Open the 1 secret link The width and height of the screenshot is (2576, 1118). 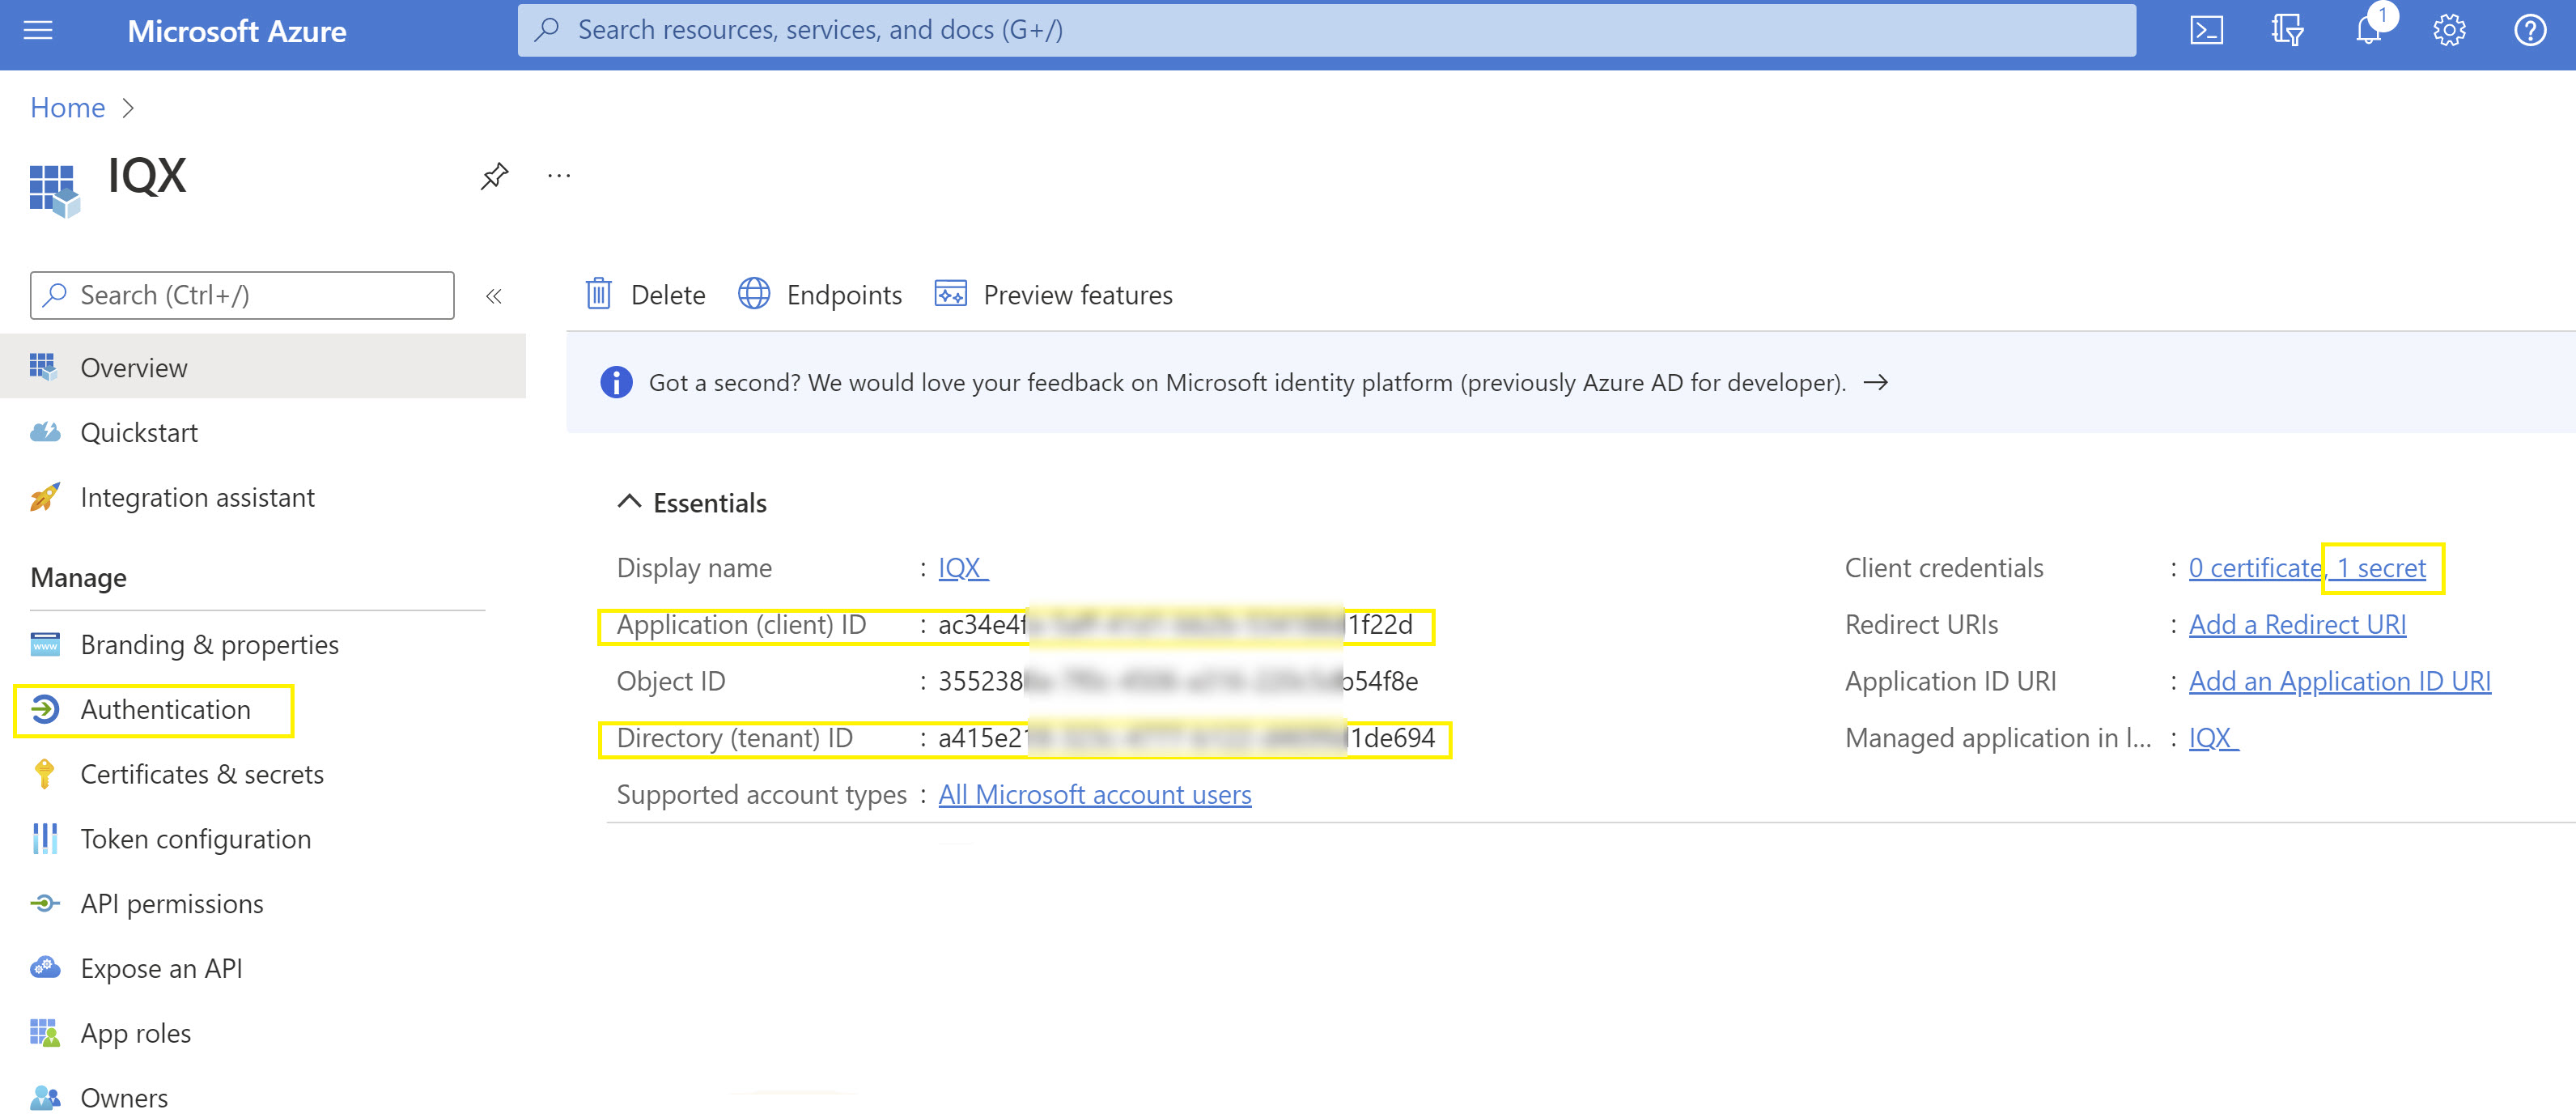[x=2381, y=568]
